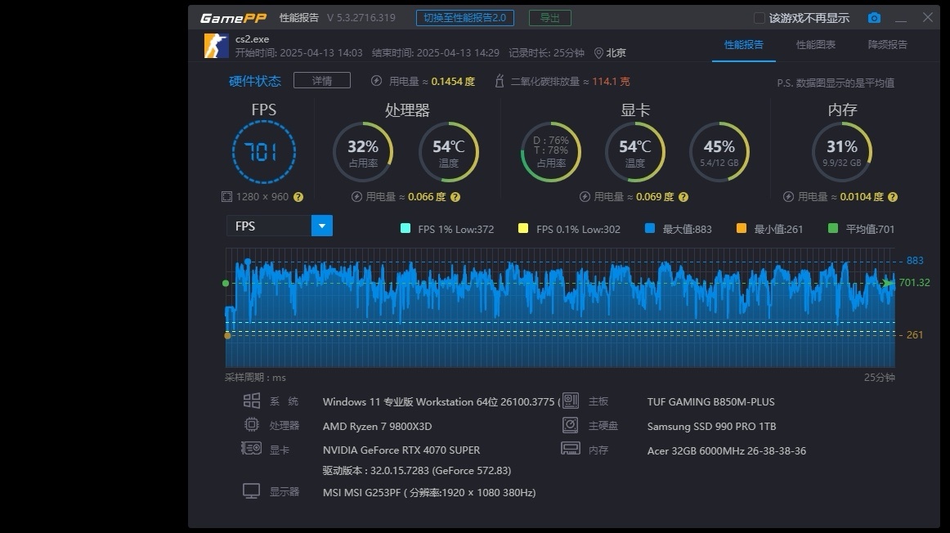Click the green 平均值 legend swatch
The image size is (950, 533).
tap(832, 228)
